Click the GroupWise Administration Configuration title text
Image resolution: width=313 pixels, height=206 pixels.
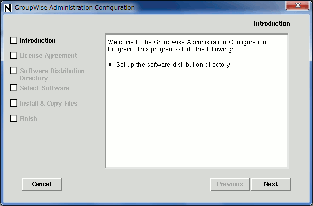pyautogui.click(x=75, y=8)
